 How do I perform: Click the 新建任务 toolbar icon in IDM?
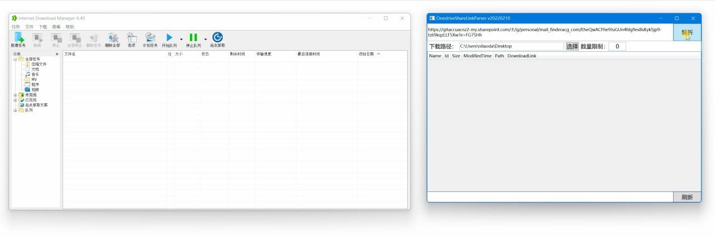18,39
